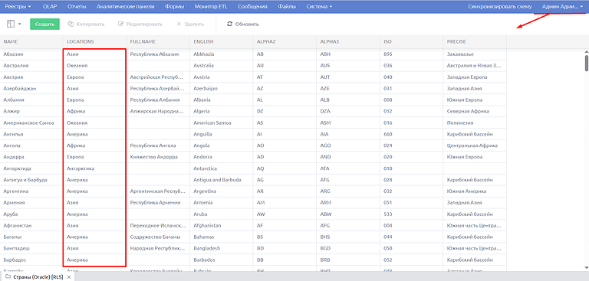Click the Abkhazia English cell
The height and width of the screenshot is (281, 589).
click(222, 54)
